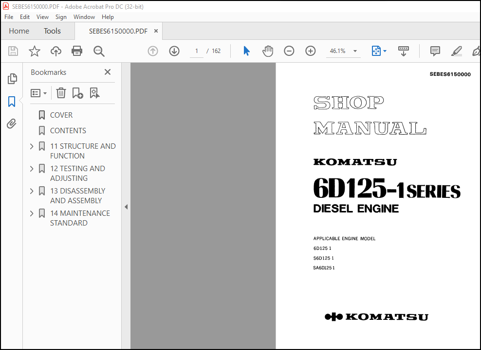
Task: Click the 6D125-1 SERIES heading
Action: [x=387, y=188]
